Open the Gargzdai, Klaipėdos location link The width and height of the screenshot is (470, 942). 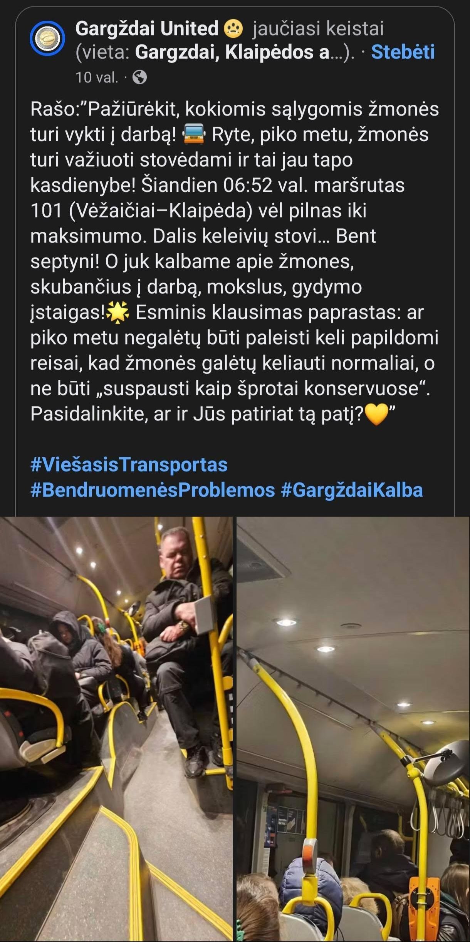pos(232,52)
